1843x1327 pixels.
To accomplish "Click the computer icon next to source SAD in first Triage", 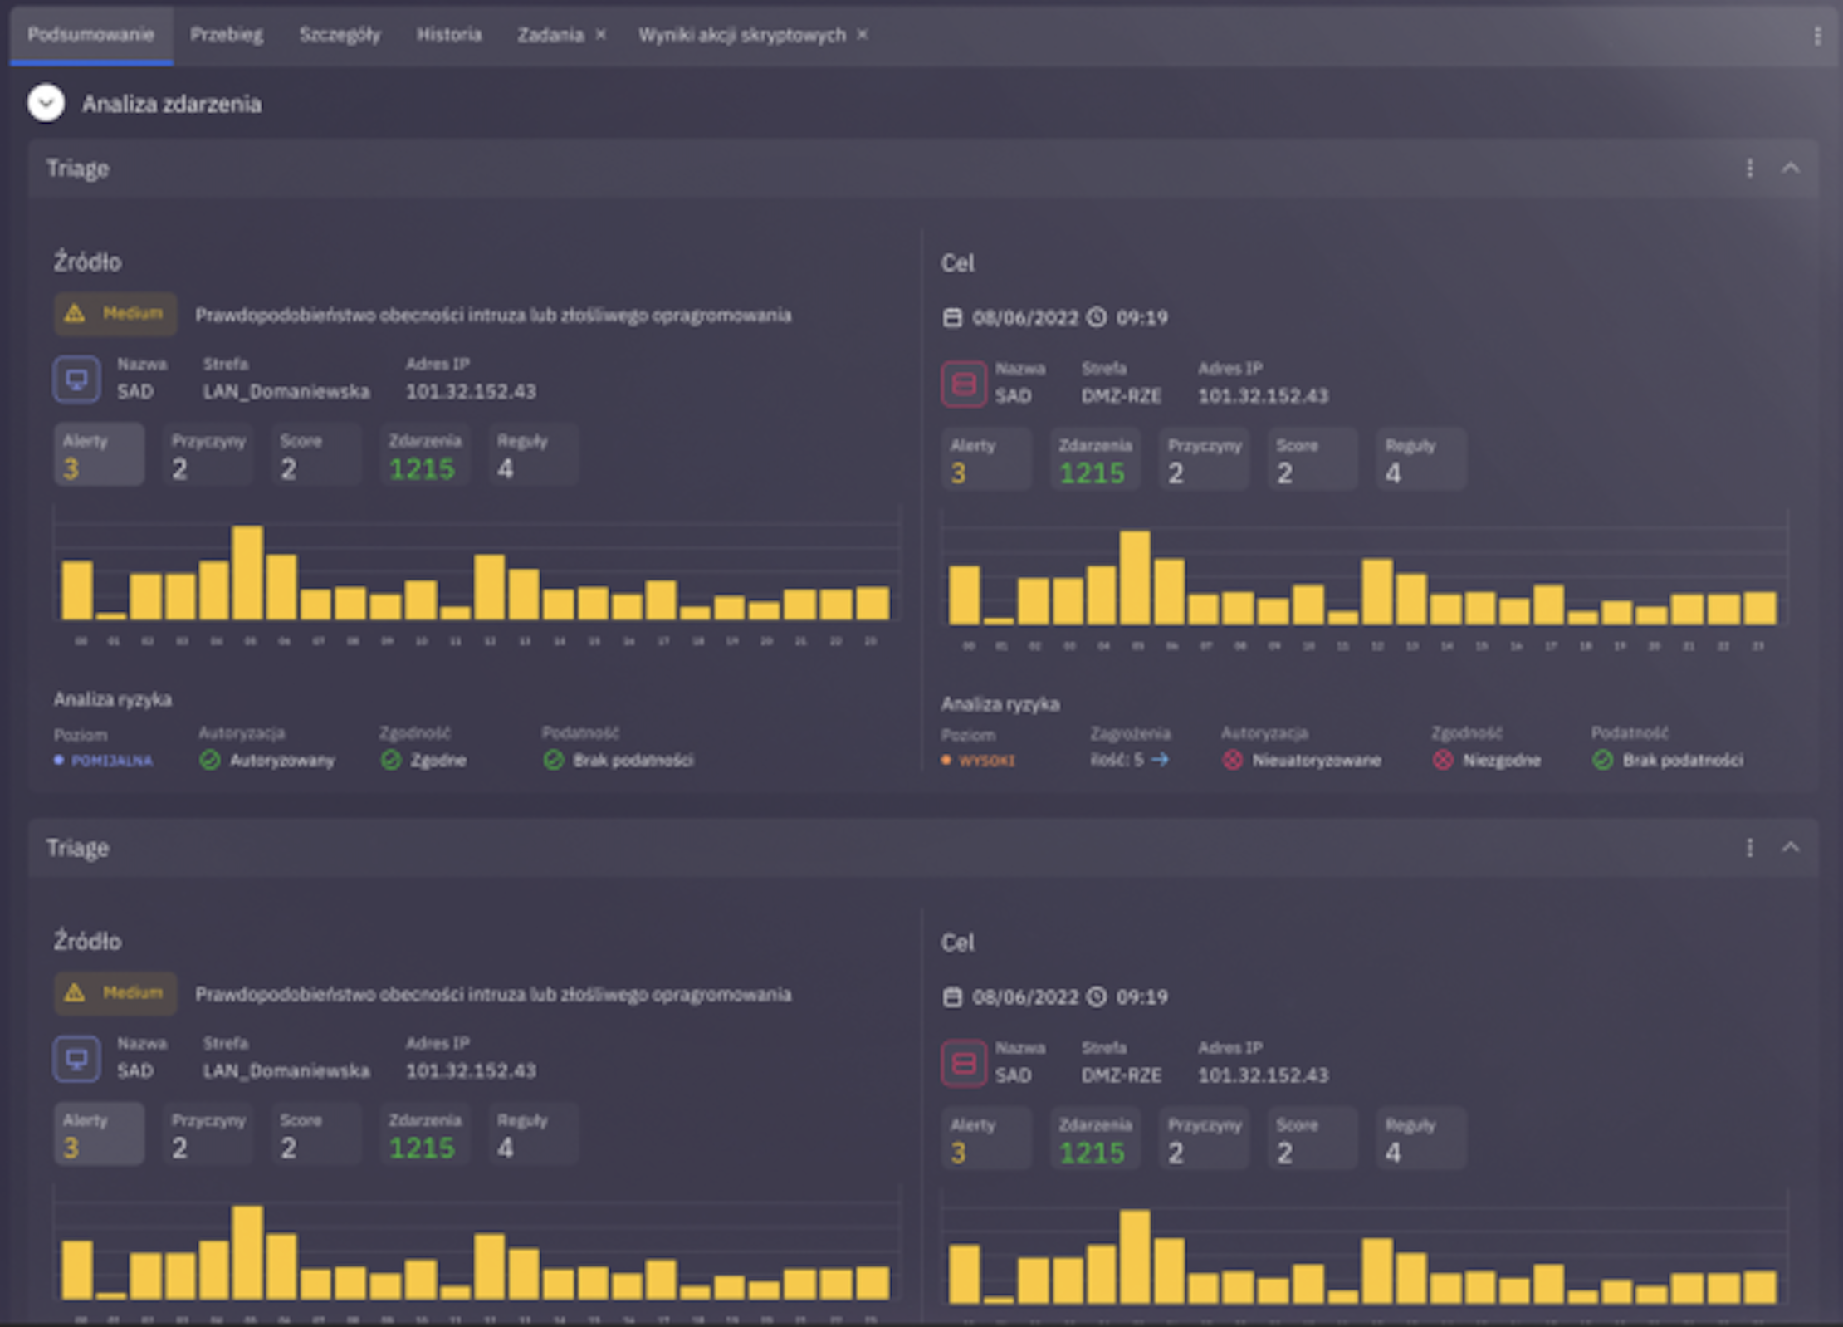I will coord(76,379).
